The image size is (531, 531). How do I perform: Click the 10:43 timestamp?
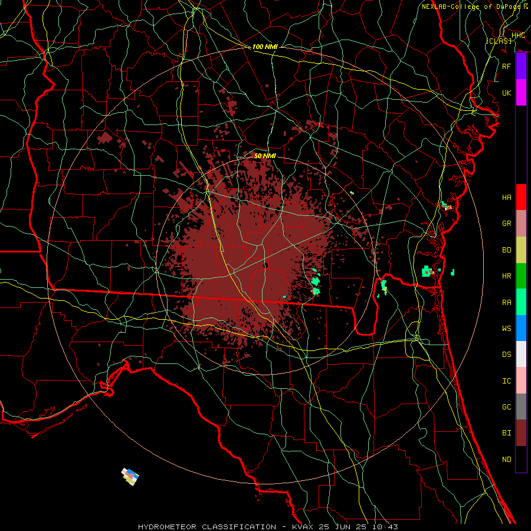pos(385,527)
